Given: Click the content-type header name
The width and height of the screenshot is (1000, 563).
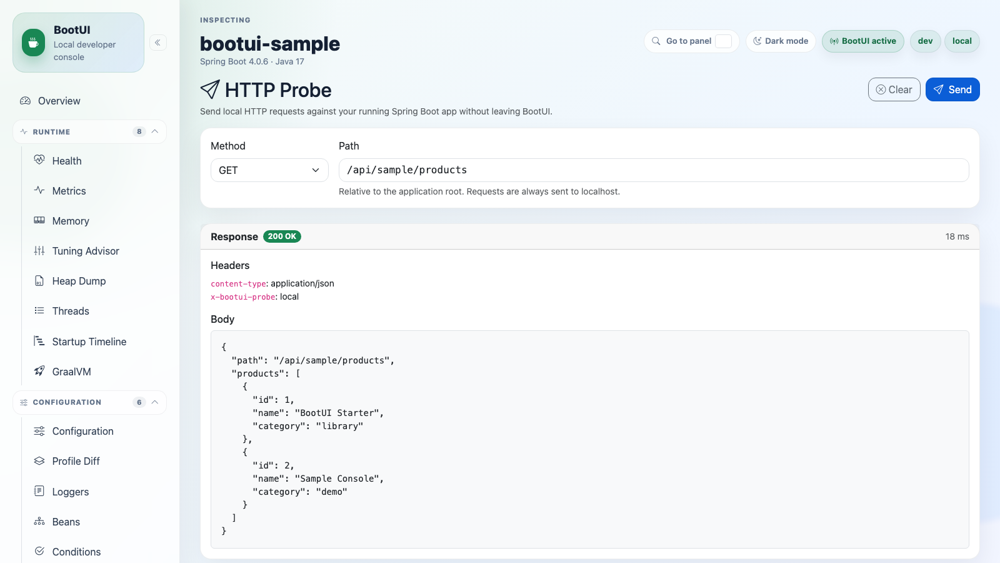Looking at the screenshot, I should click(238, 283).
